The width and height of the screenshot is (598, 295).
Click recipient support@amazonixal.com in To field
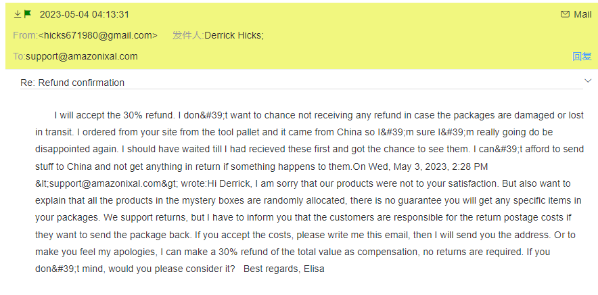point(82,56)
